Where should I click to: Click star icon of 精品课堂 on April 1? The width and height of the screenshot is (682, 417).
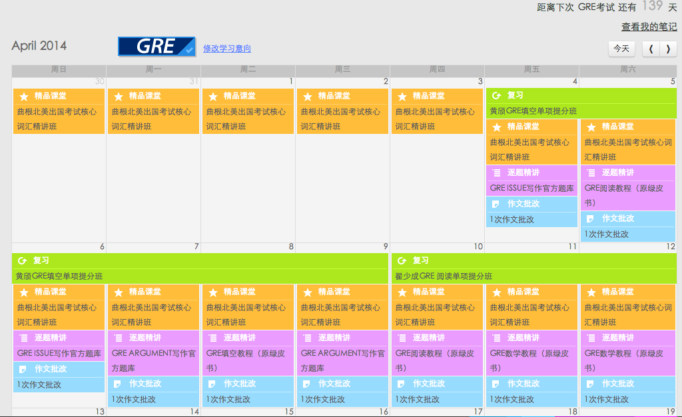(x=213, y=97)
